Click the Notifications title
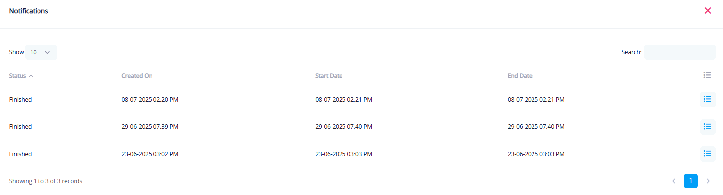 29,11
